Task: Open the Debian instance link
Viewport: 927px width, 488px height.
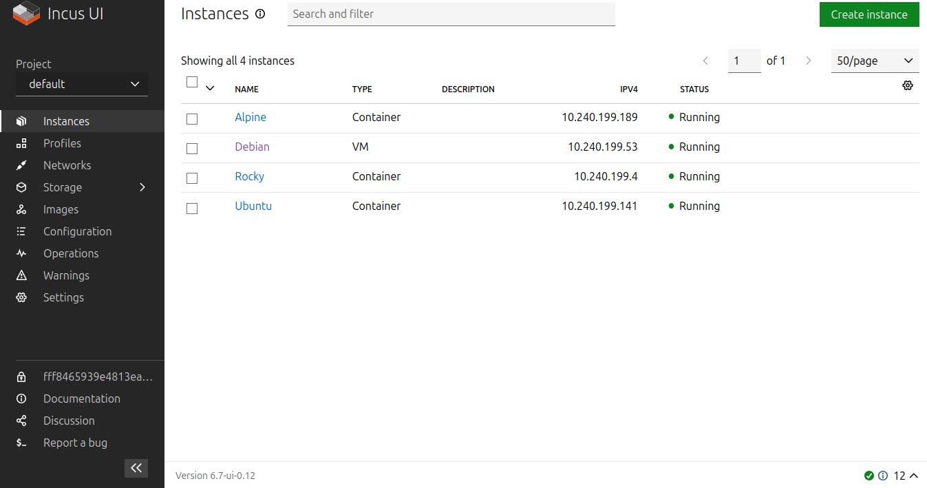Action: pos(252,147)
